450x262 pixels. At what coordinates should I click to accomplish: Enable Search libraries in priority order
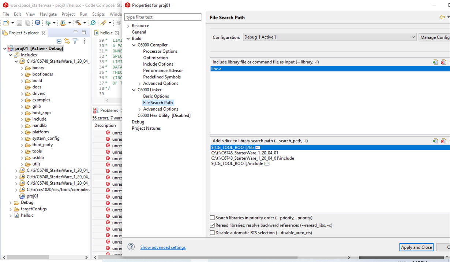pos(212,218)
